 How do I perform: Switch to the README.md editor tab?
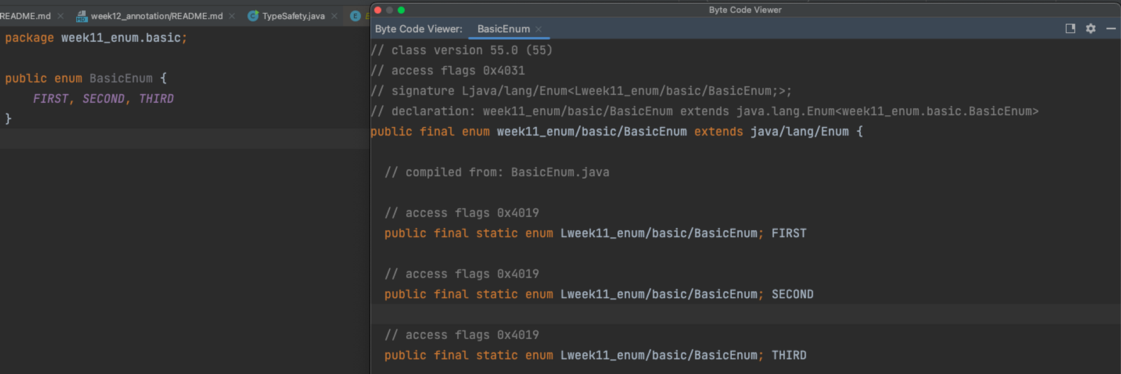tap(25, 16)
